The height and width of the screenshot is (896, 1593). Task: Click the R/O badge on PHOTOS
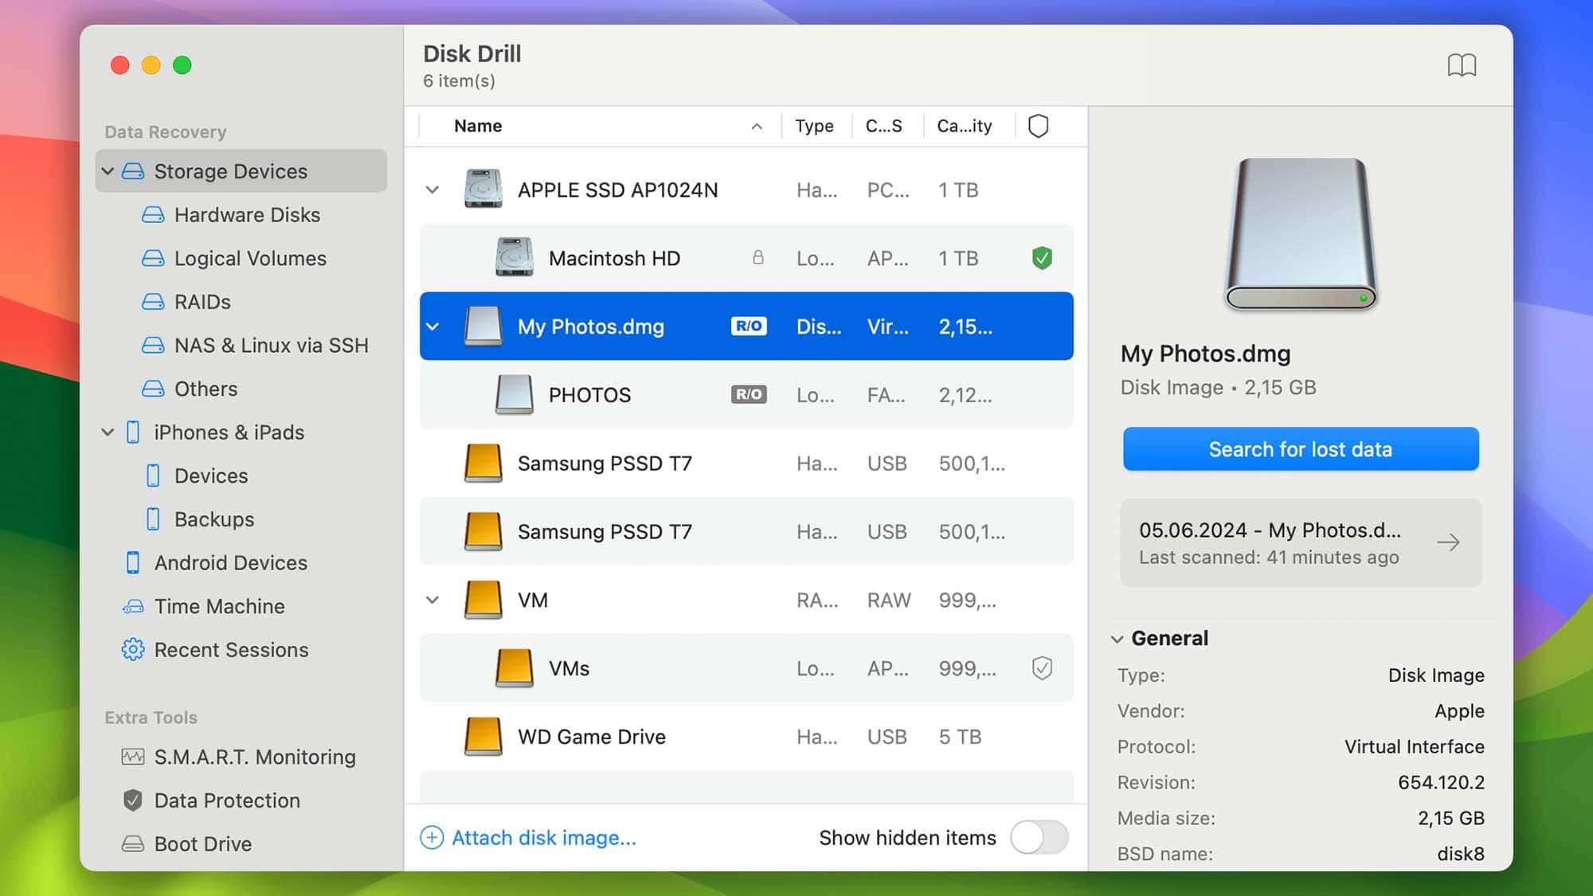[749, 395]
